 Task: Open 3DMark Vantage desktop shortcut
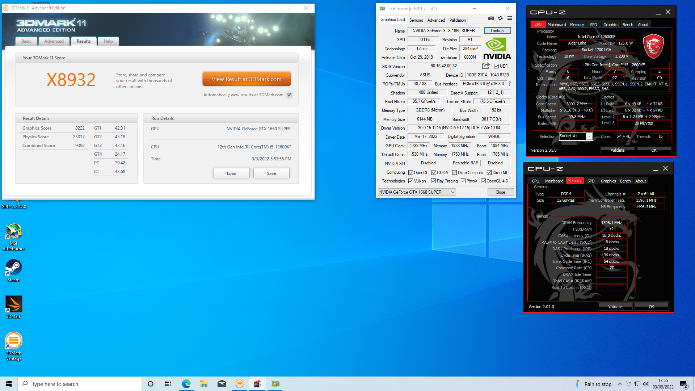(14, 346)
